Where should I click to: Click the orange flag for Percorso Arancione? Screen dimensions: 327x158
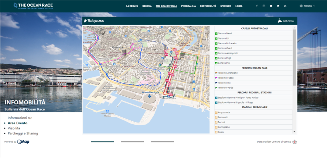[216, 73]
